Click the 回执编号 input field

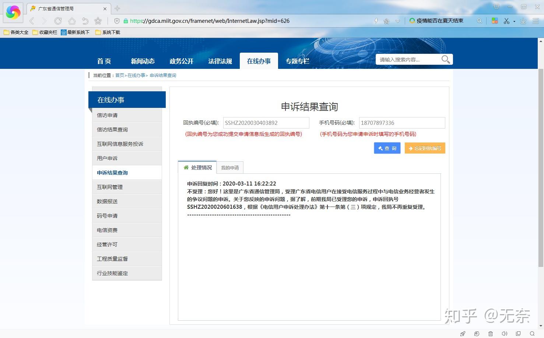pyautogui.click(x=266, y=123)
